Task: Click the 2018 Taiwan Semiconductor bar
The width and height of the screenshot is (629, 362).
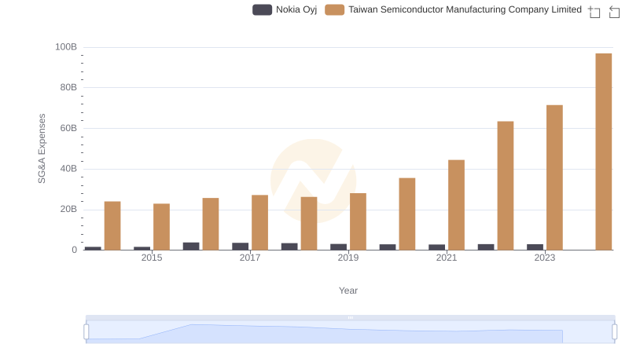Action: coord(309,224)
